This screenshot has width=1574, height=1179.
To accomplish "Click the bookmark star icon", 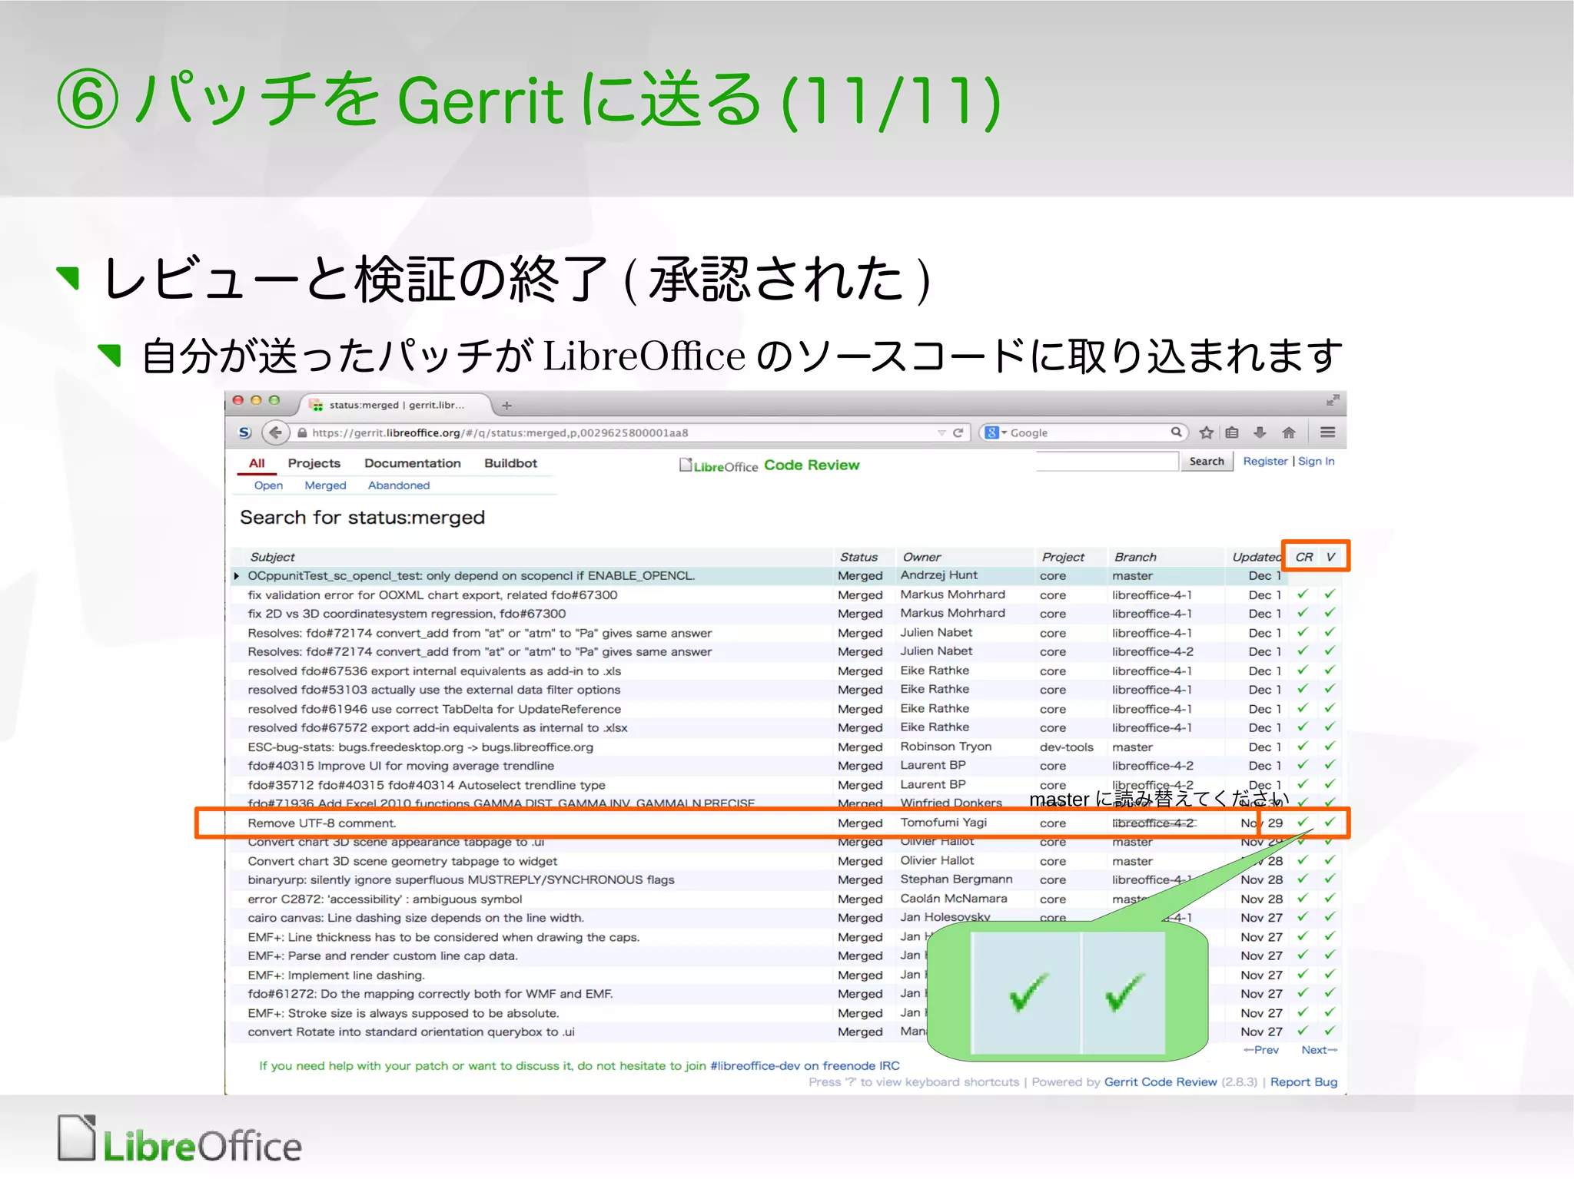I will click(x=1206, y=432).
